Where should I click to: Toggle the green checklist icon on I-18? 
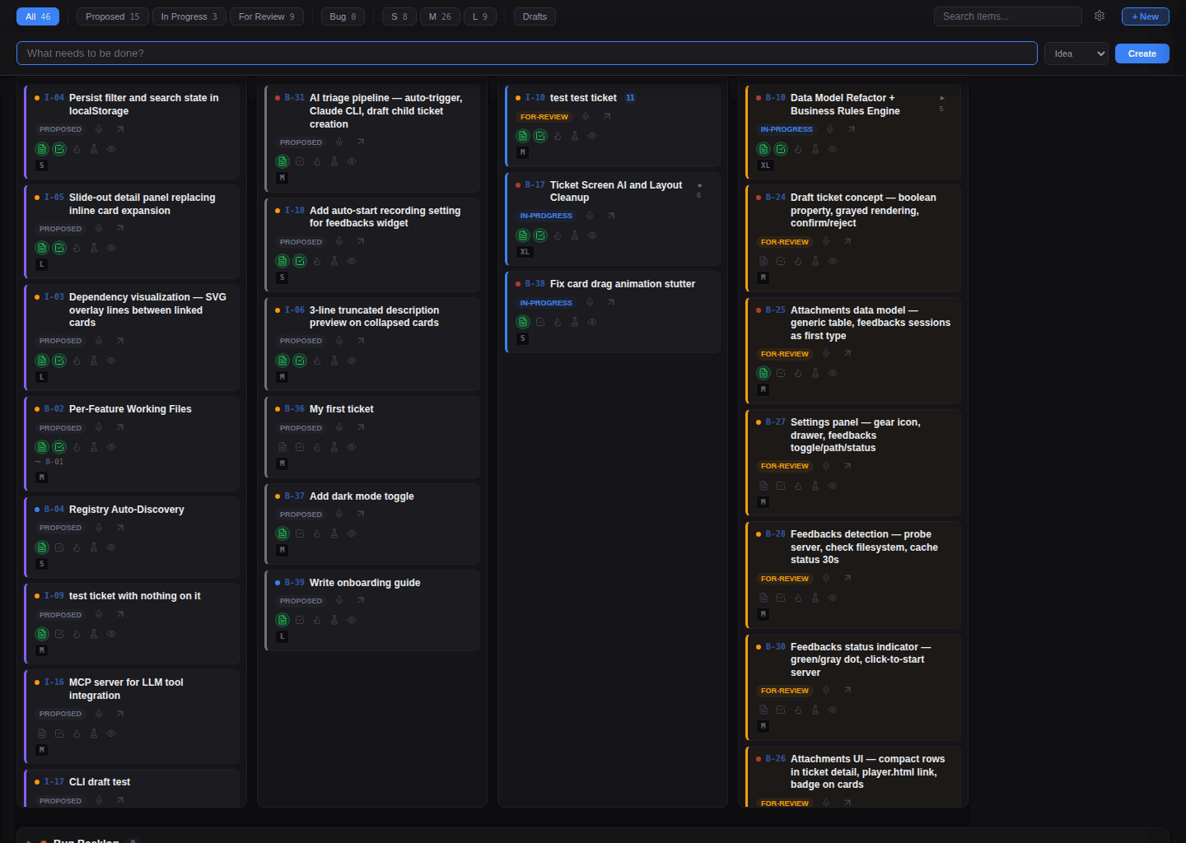point(300,261)
